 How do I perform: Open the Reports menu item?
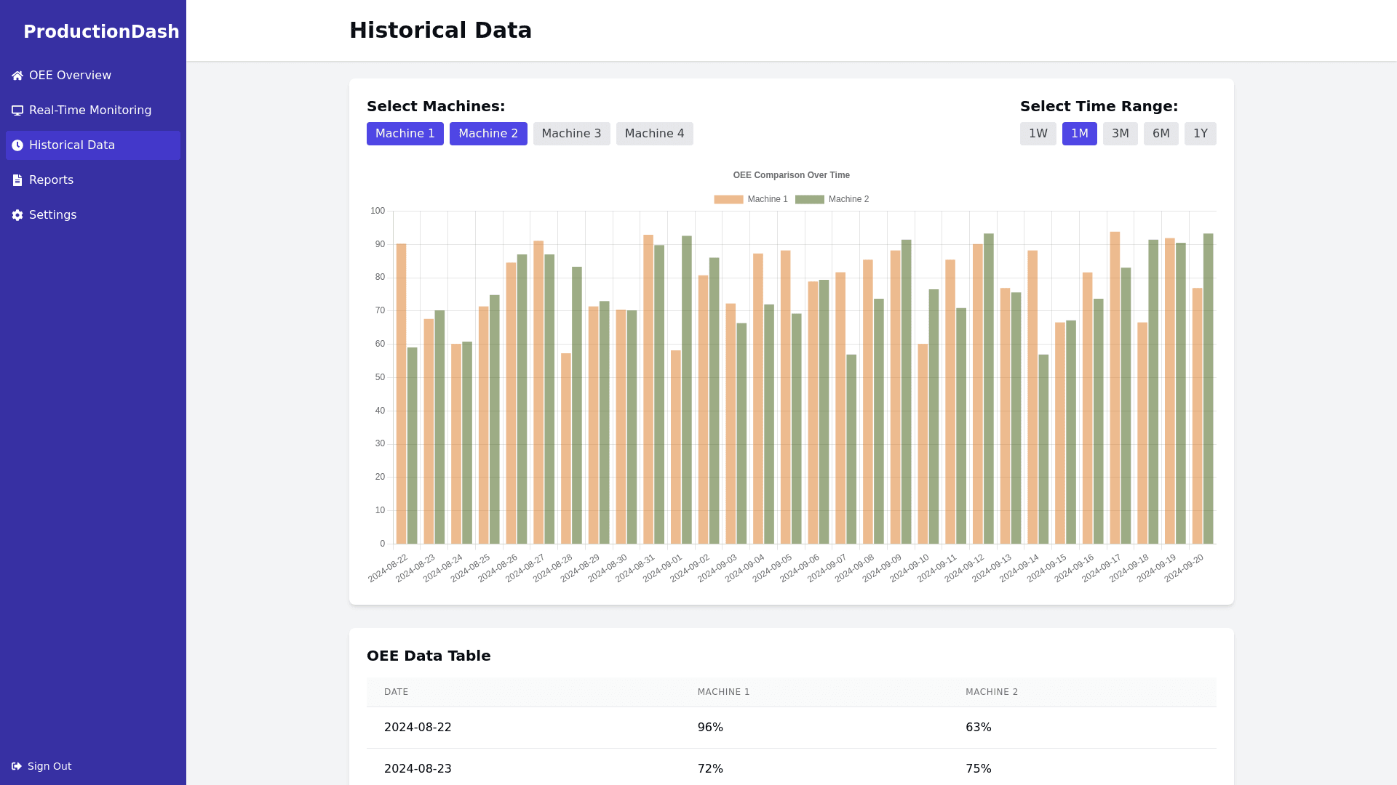click(x=51, y=180)
